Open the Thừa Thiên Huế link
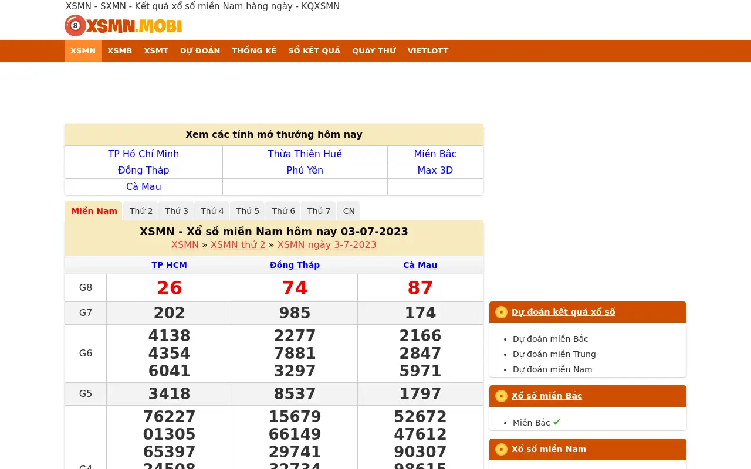This screenshot has width=751, height=469. 305,154
